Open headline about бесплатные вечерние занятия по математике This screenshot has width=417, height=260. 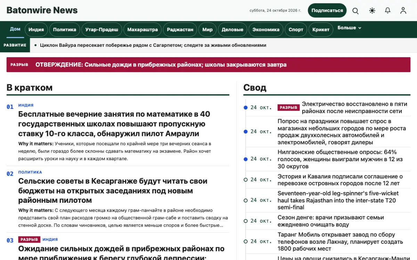[x=114, y=124]
